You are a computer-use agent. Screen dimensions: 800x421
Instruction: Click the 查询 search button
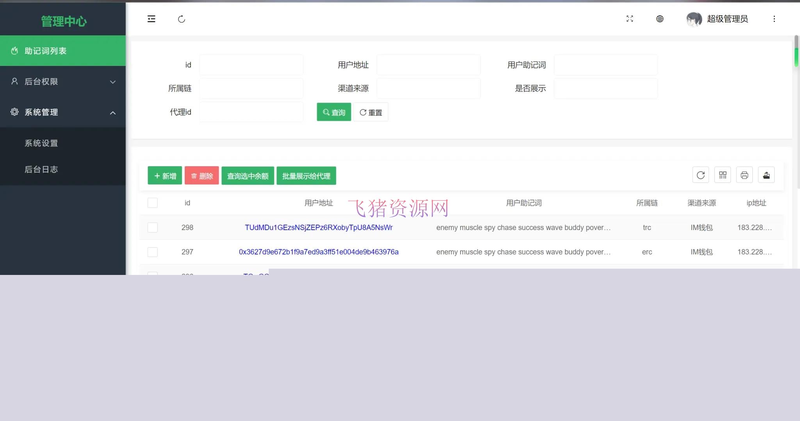tap(333, 112)
